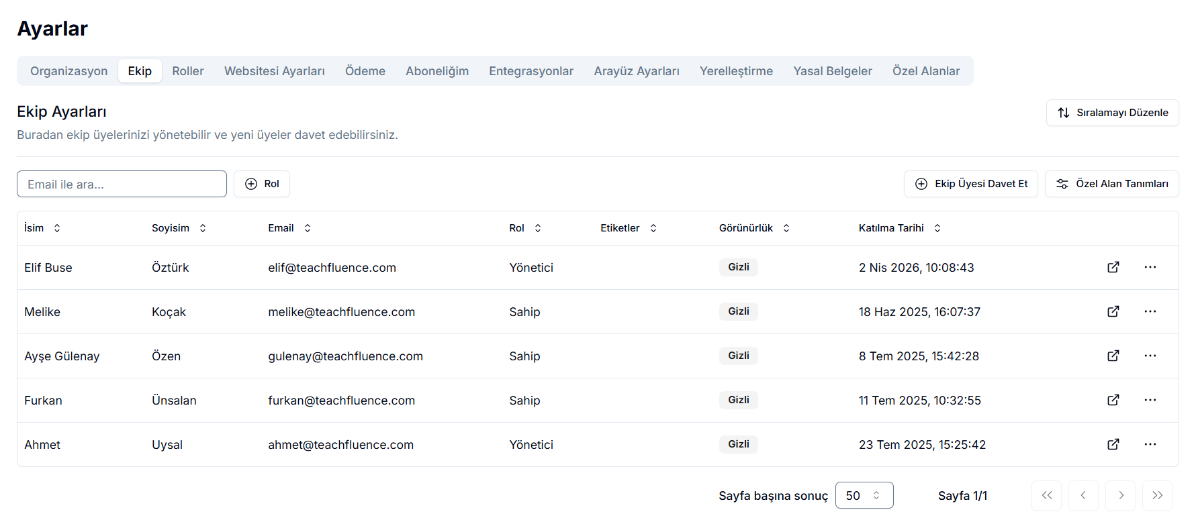Viewport: 1196px width, 522px height.
Task: Click Gizli badge in Melike row
Action: click(739, 311)
